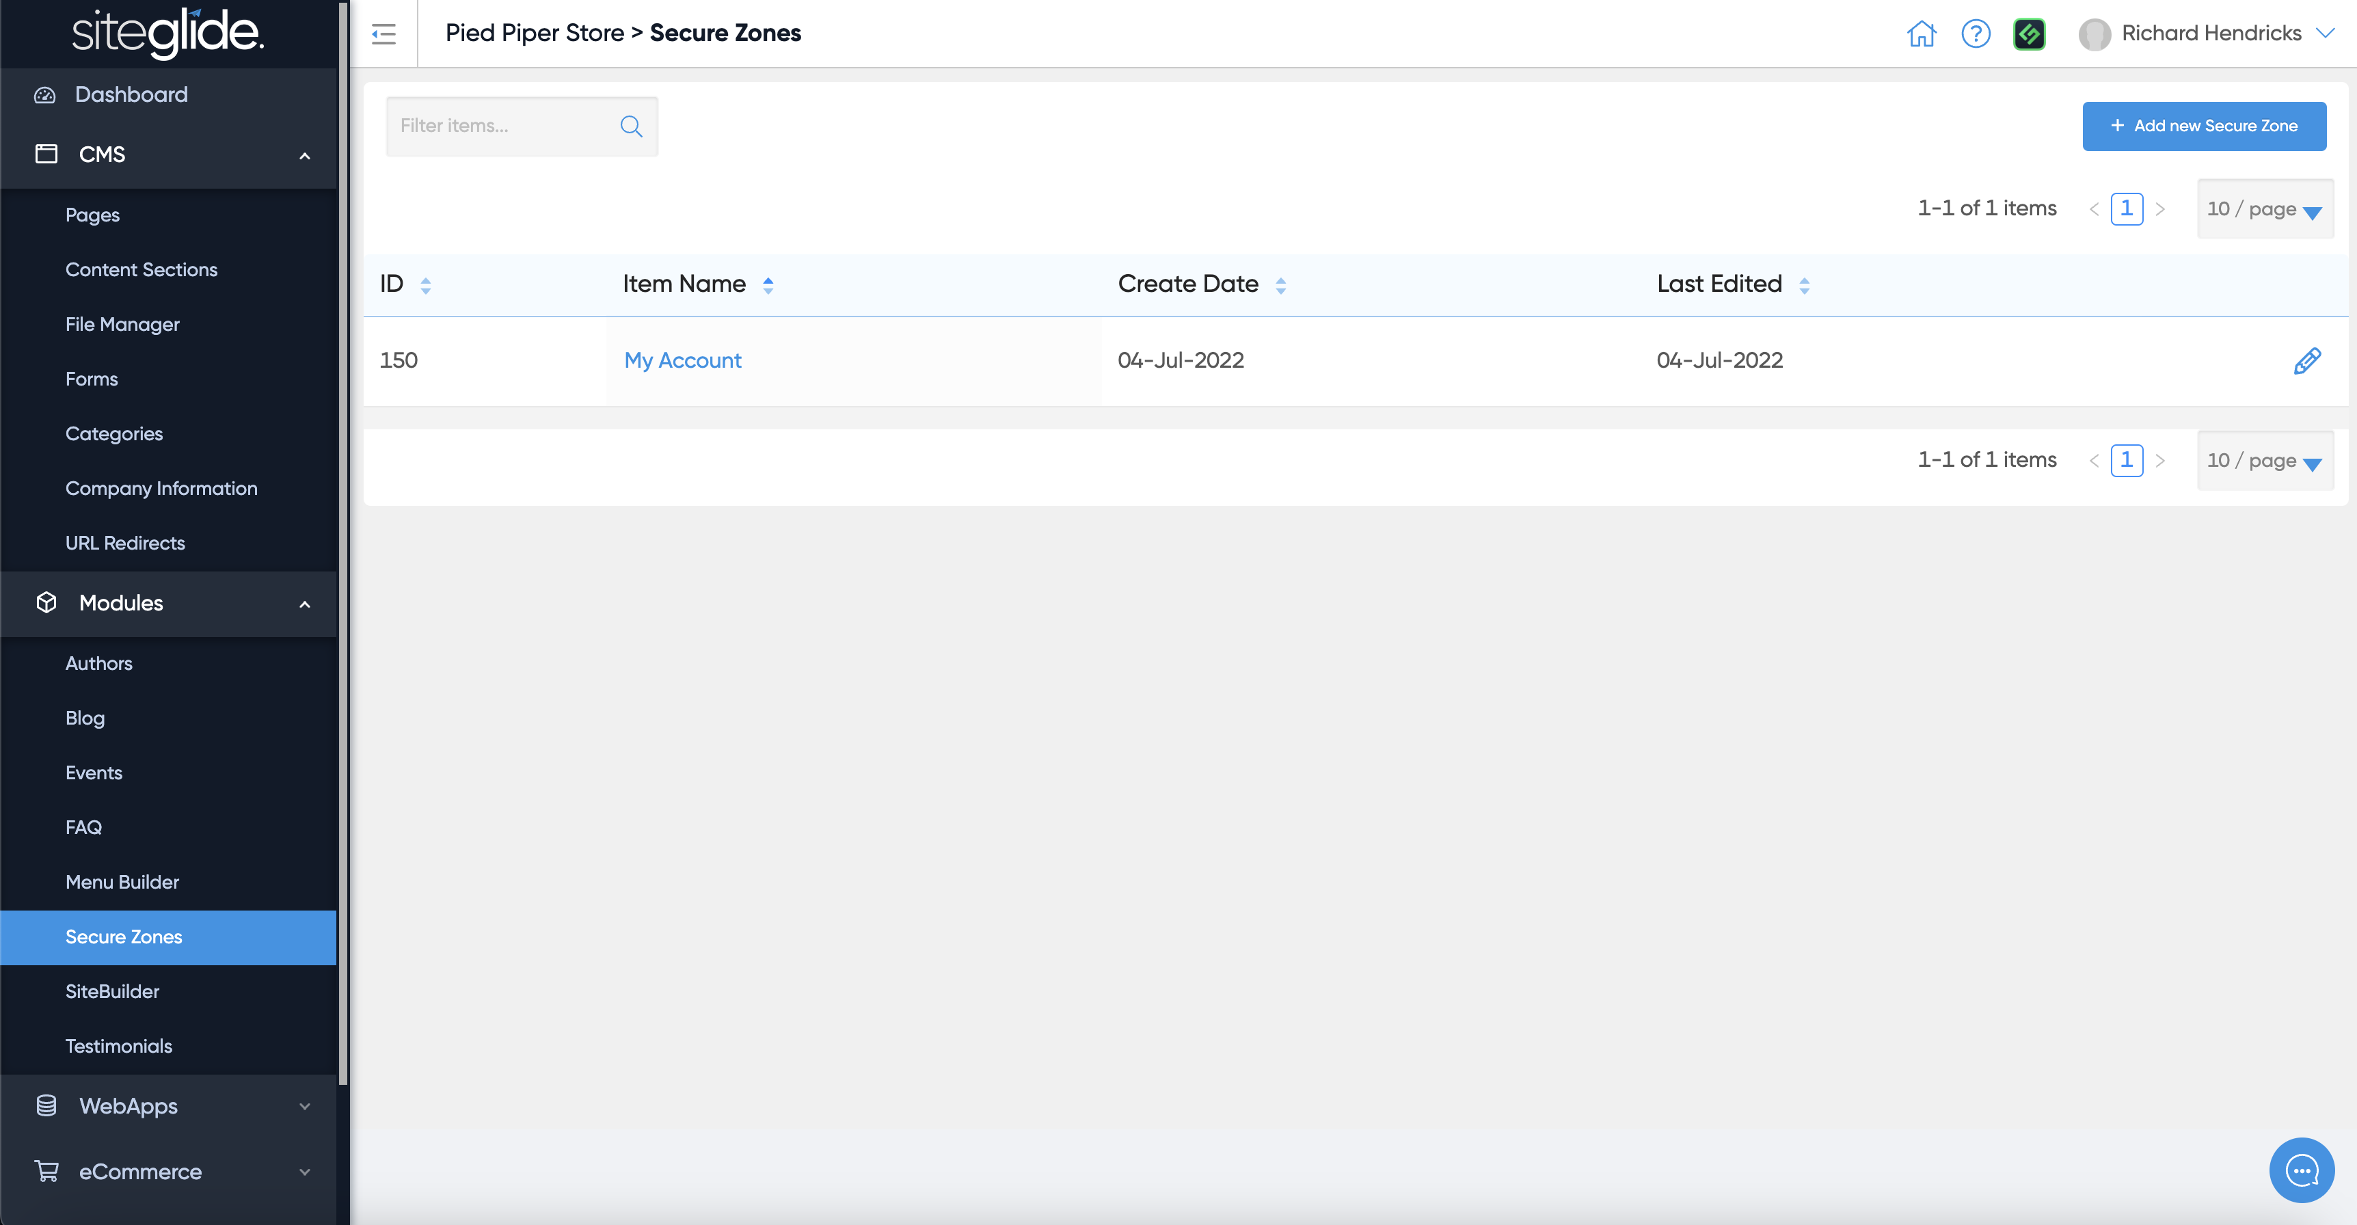Sort table by Create Date arrows
Screen dimensions: 2357x1225
(1280, 284)
